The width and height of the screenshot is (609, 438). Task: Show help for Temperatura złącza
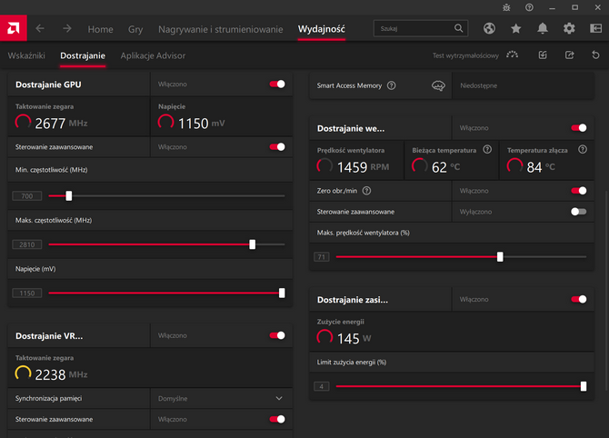click(x=583, y=150)
